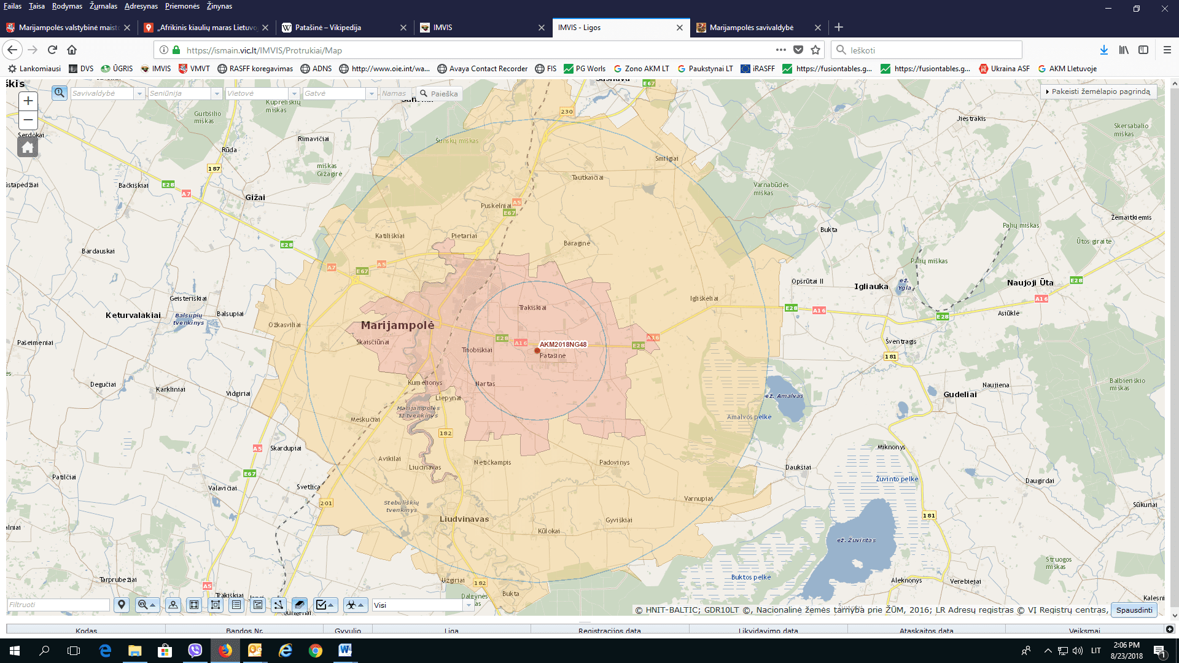Viewport: 1179px width, 663px height.
Task: Expand Pakeisti žemėlapio pagrindą panel
Action: click(x=1099, y=91)
